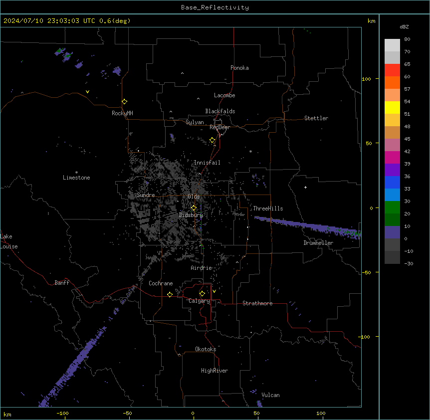Click the Sundre label
This screenshot has height=420, width=430.
(146, 195)
